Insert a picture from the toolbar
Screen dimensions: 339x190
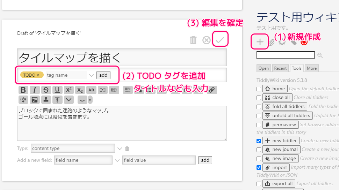[34, 100]
